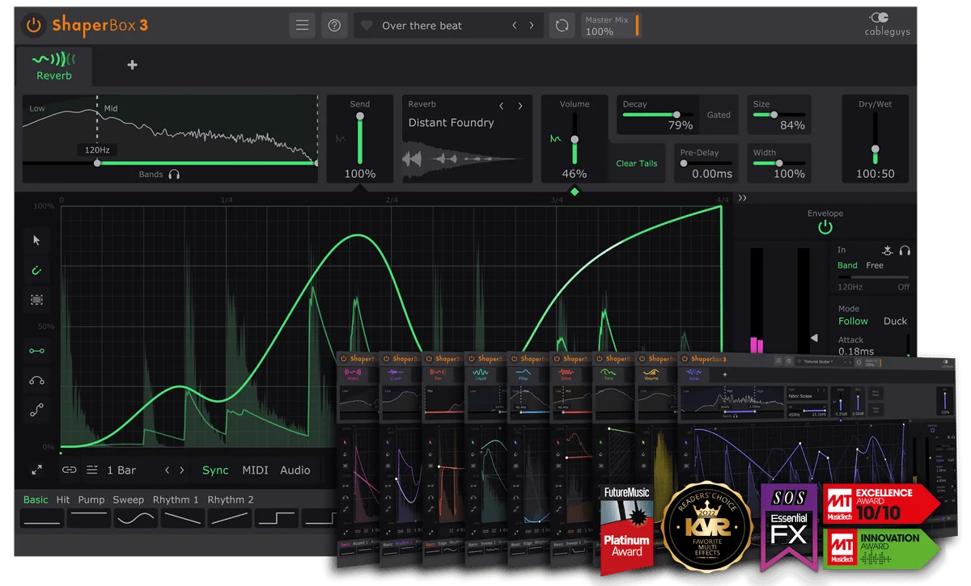971x586 pixels.
Task: Click the envelope threshold triangle marker
Action: [814, 338]
